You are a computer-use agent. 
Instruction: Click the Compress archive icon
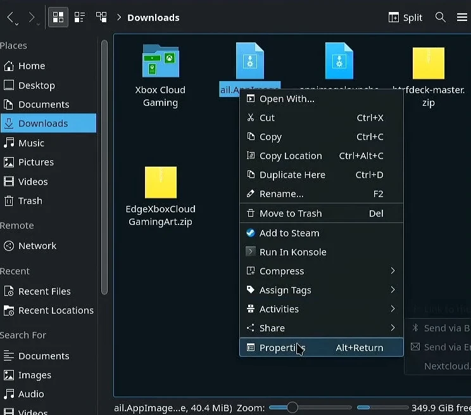(x=251, y=271)
